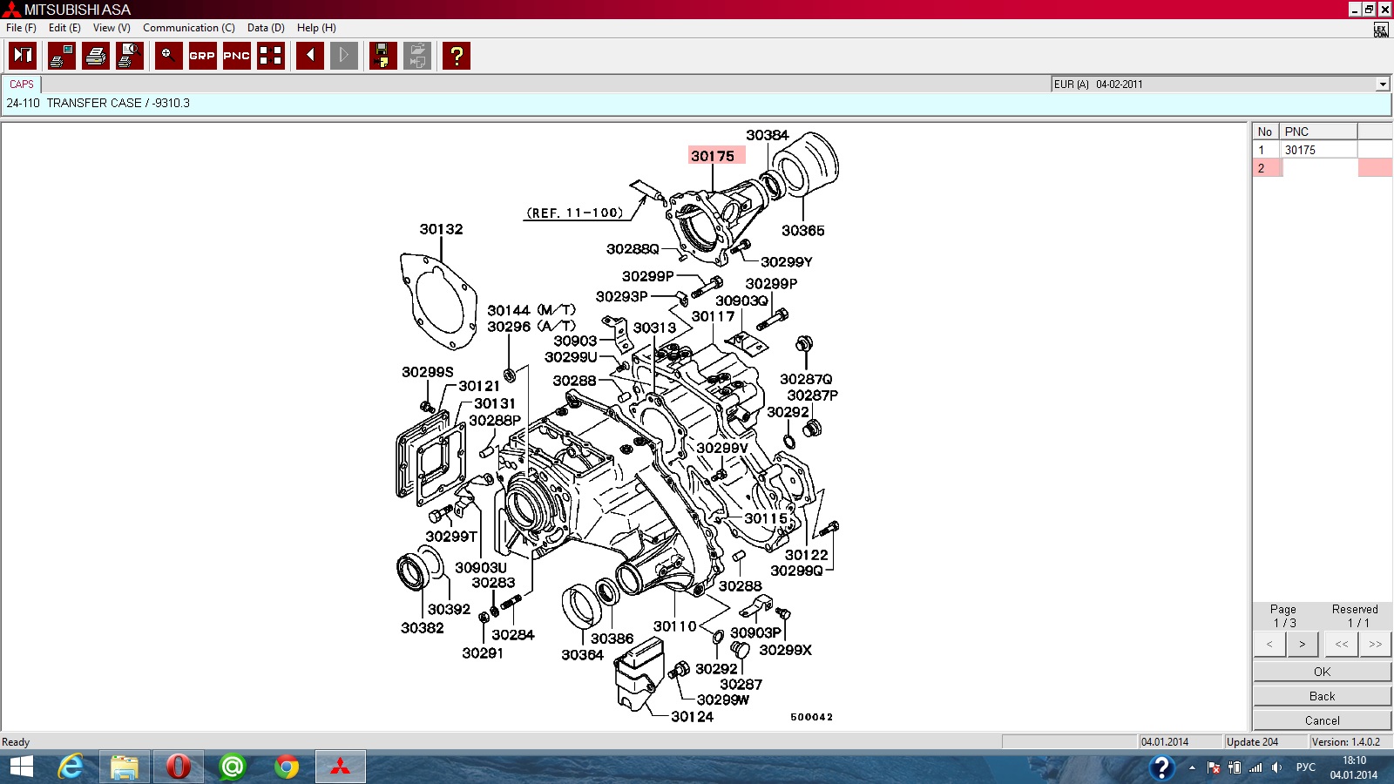Viewport: 1394px width, 784px height.
Task: Go to next page with > button
Action: click(x=1302, y=645)
